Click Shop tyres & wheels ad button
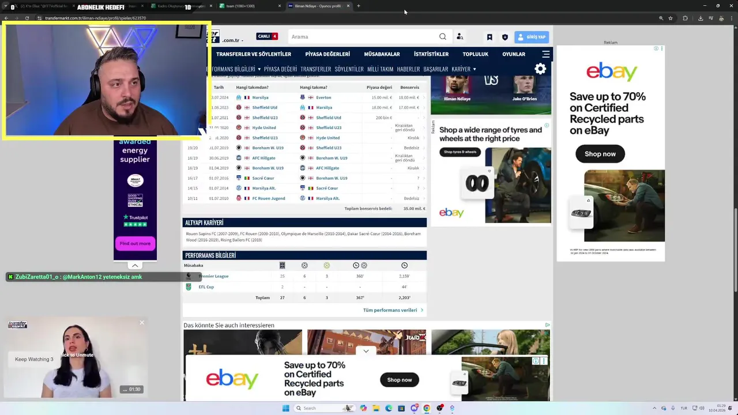This screenshot has height=415, width=738. click(x=460, y=152)
